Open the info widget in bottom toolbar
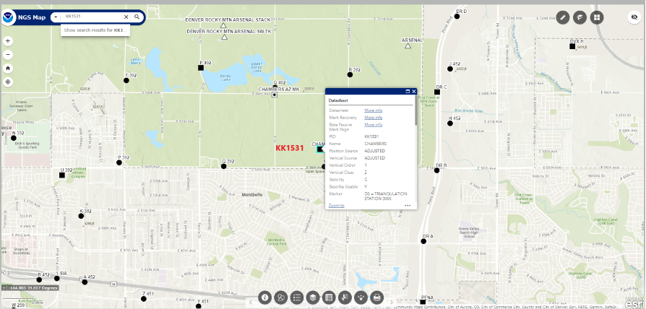Screen dimensions: 646x309 pos(264,297)
